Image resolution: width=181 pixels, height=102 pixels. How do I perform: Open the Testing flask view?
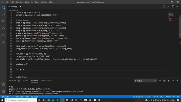click(3, 43)
